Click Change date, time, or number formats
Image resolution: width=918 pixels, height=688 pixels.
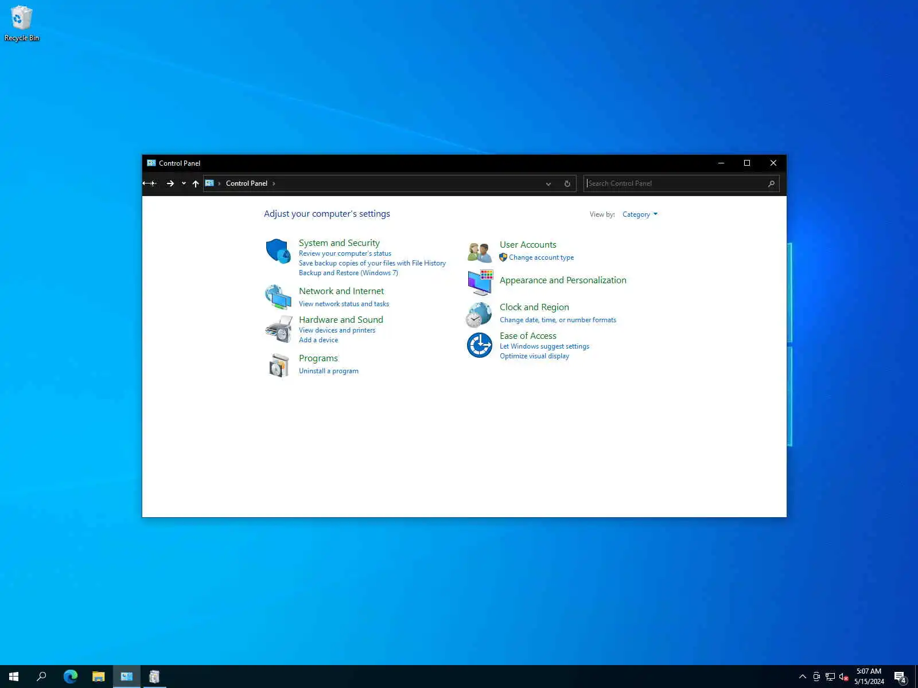558,320
